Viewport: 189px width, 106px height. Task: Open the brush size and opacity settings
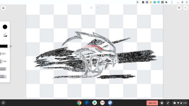pyautogui.click(x=5, y=35)
